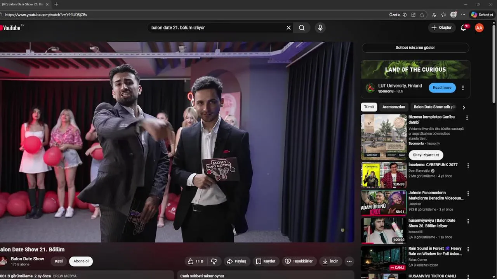The width and height of the screenshot is (497, 279).
Task: Add page to favorites with star icon
Action: 422,15
